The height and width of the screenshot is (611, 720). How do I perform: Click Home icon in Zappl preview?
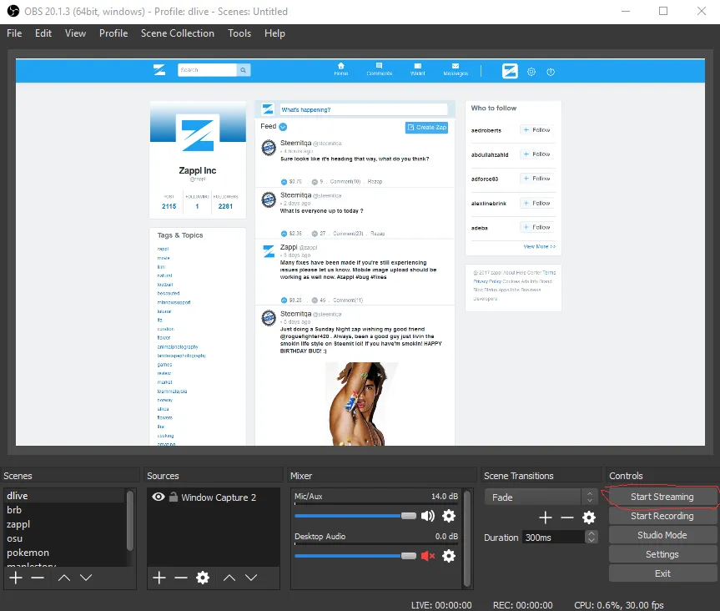(x=340, y=69)
